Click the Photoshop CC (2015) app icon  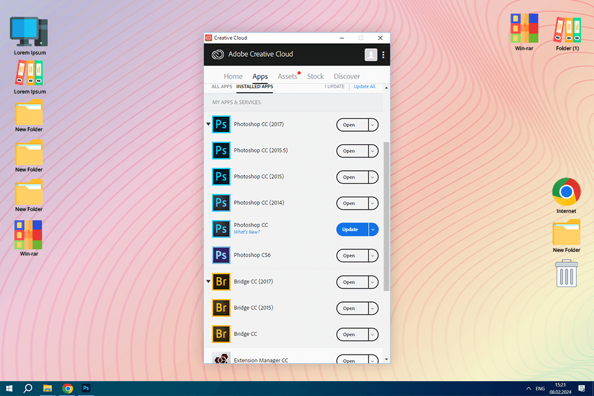click(222, 176)
